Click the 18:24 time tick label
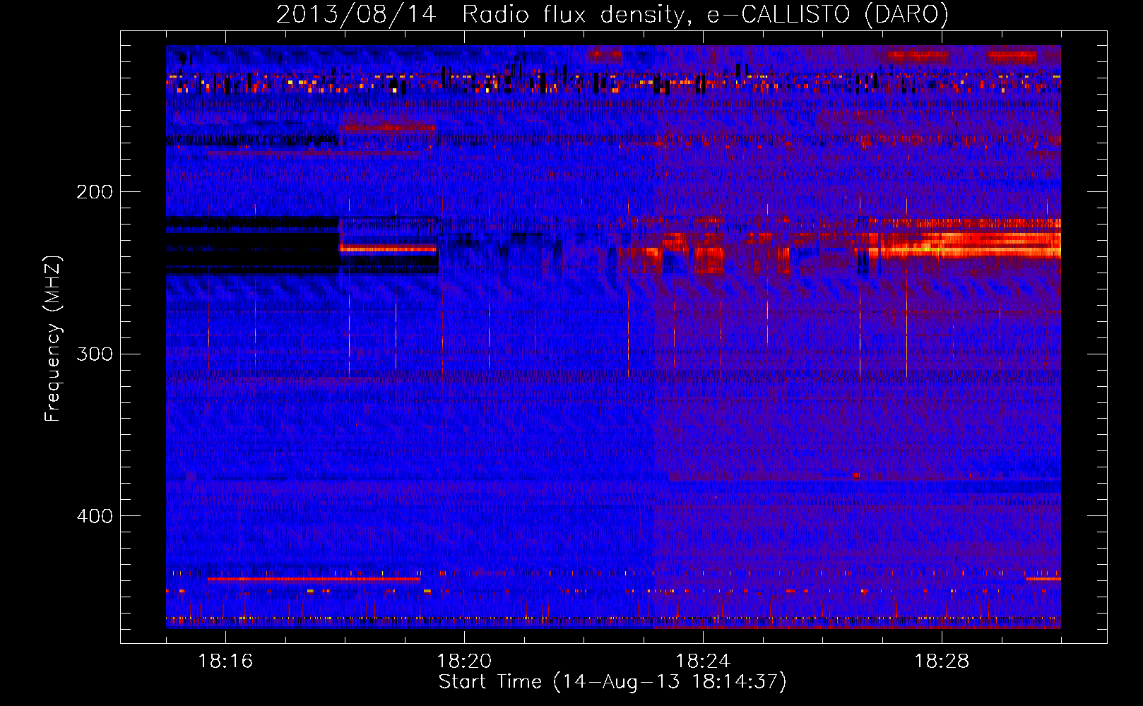Viewport: 1143px width, 706px height. click(x=703, y=661)
